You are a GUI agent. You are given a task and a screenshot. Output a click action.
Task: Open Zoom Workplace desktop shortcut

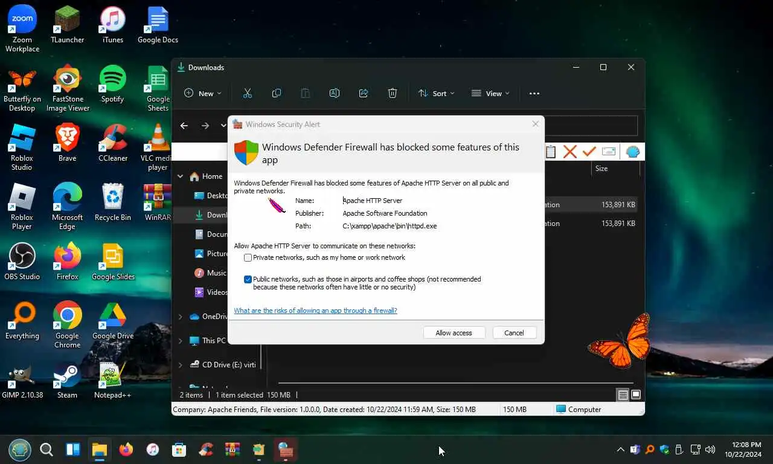22,30
